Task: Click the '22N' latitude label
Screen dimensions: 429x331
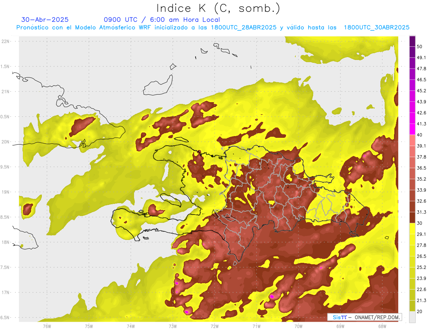Action: (5, 41)
